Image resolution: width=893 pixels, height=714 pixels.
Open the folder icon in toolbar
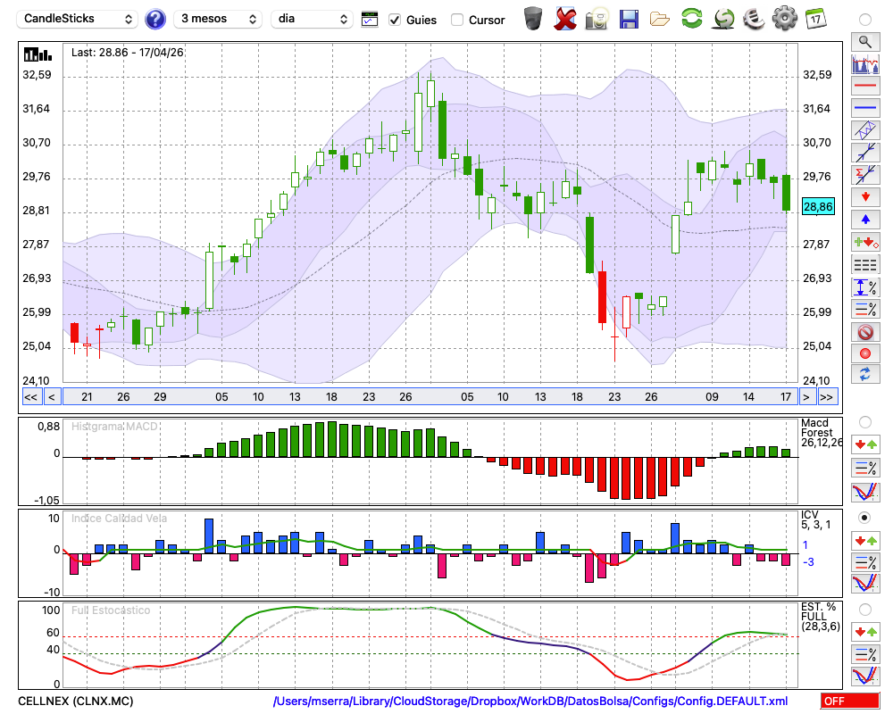point(660,20)
